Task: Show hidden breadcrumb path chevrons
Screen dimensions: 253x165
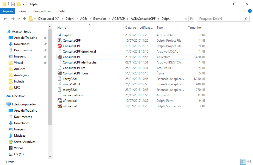Action: click(35, 19)
